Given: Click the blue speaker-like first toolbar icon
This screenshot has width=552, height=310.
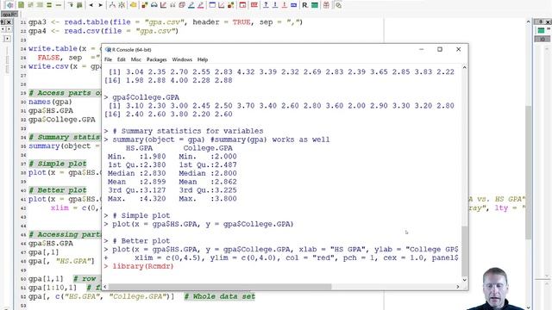Looking at the screenshot, I should point(9,5).
